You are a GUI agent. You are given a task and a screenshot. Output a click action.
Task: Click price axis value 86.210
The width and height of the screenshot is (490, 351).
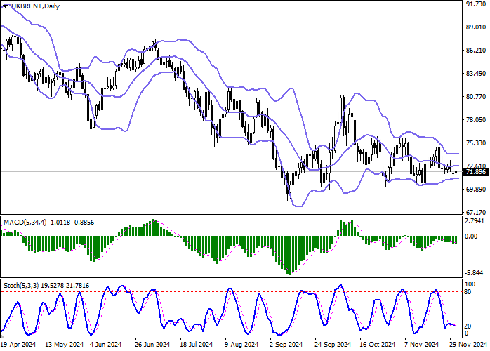(x=476, y=51)
